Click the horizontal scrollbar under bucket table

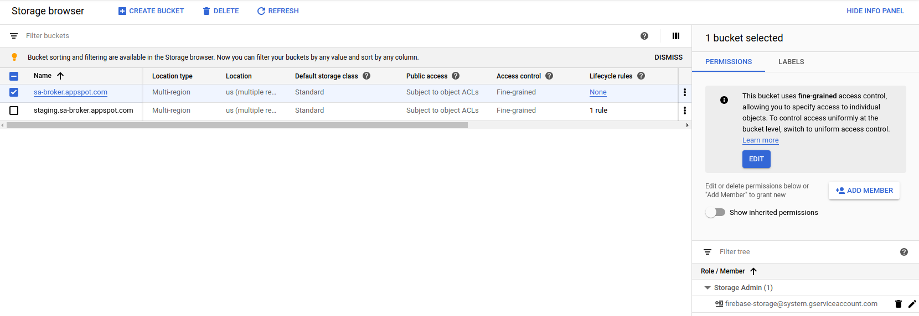237,125
